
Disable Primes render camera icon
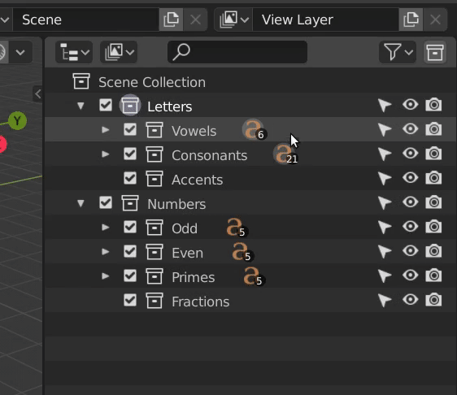(x=433, y=276)
